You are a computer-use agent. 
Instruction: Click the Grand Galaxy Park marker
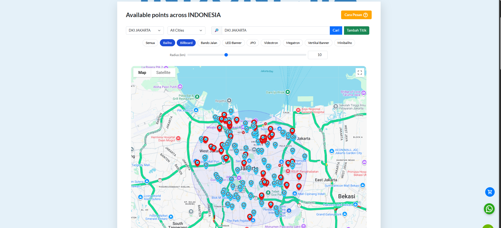pos(345,214)
